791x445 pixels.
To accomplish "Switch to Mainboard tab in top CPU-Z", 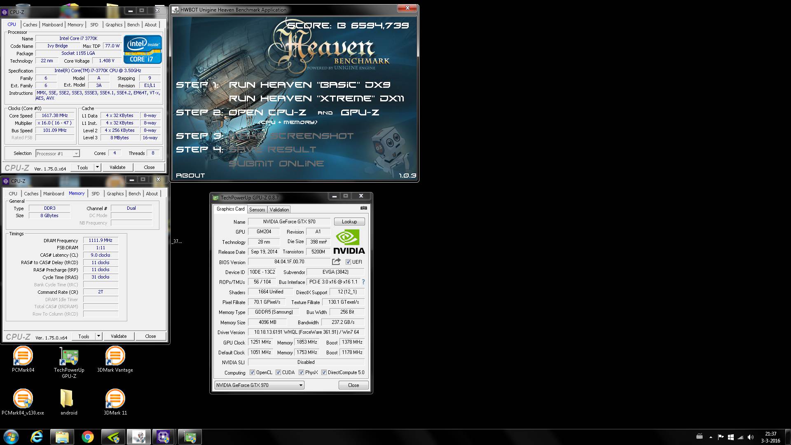I will coord(52,25).
